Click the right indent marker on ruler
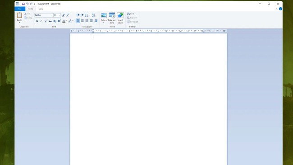 (203, 32)
